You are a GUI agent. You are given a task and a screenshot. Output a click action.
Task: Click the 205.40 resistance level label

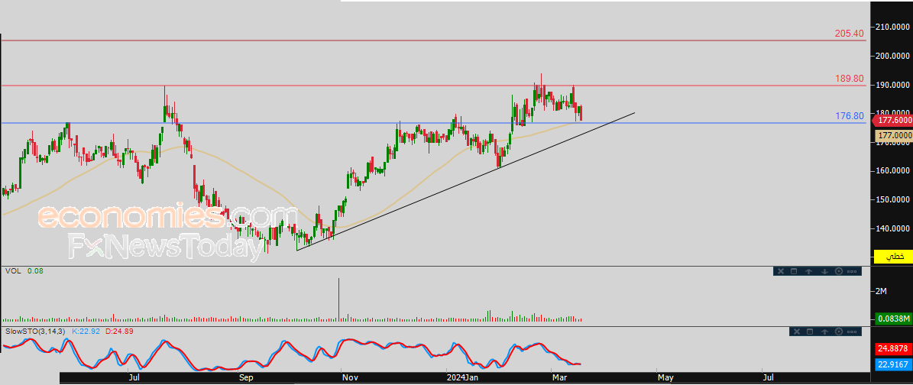click(849, 34)
